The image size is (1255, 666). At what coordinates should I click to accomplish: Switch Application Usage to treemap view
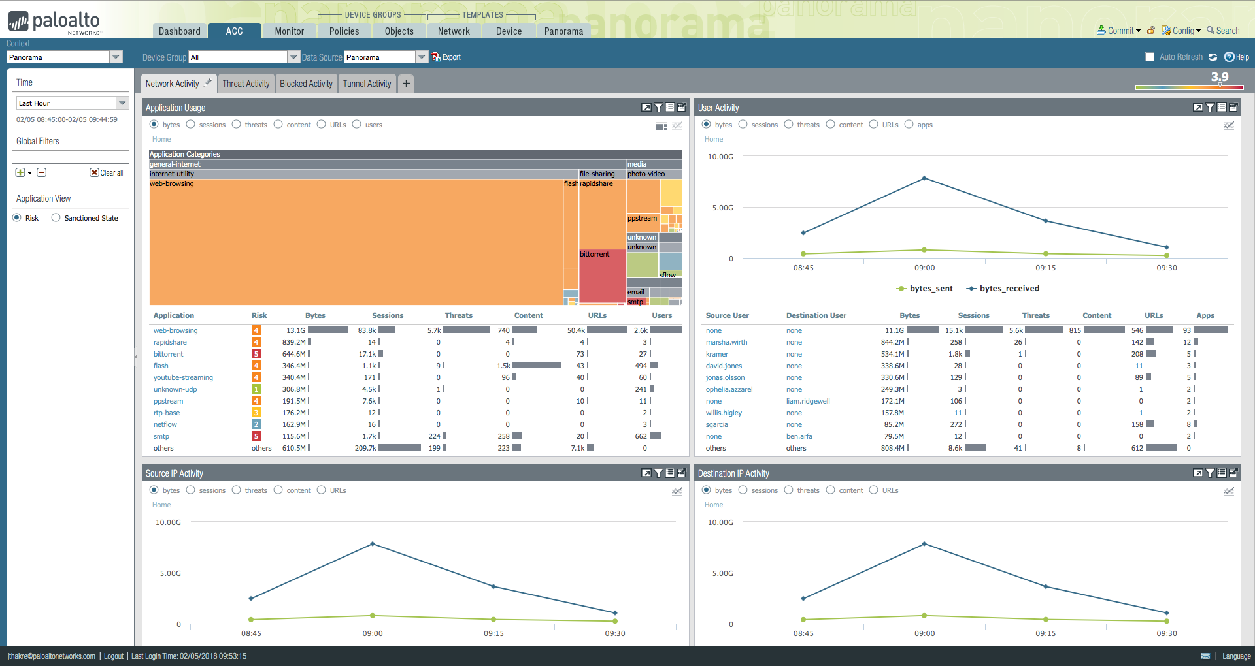tap(661, 125)
